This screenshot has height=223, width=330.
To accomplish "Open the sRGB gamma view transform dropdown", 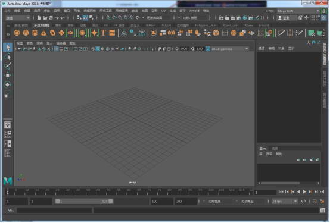I will 229,49.
